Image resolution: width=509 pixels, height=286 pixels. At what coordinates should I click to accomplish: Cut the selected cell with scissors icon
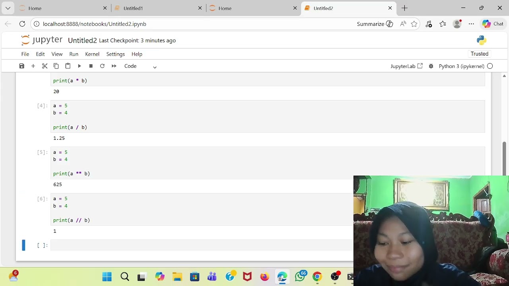click(x=45, y=66)
